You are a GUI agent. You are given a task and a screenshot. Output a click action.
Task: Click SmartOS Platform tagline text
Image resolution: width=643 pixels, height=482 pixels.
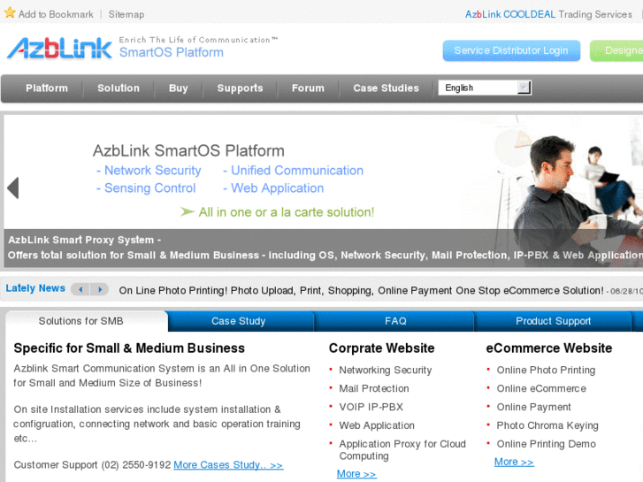tap(172, 52)
